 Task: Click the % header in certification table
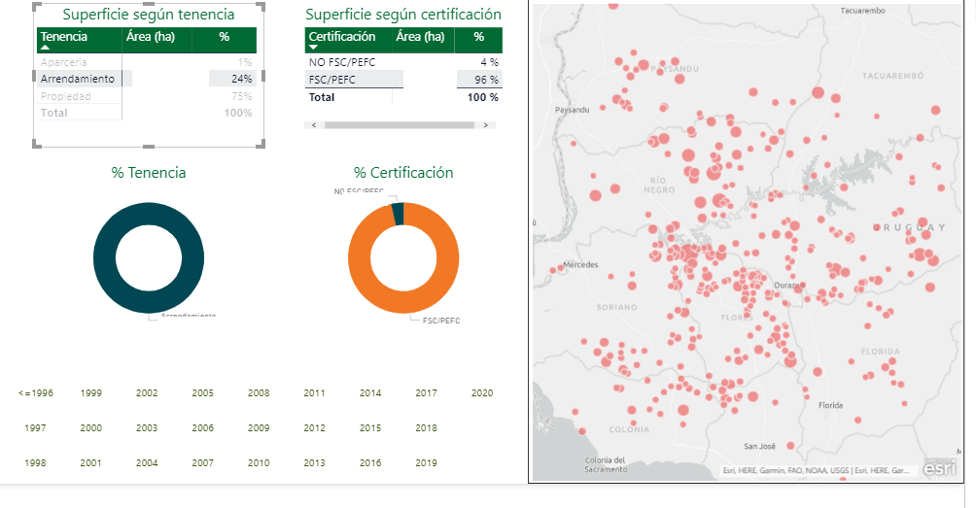tap(478, 37)
